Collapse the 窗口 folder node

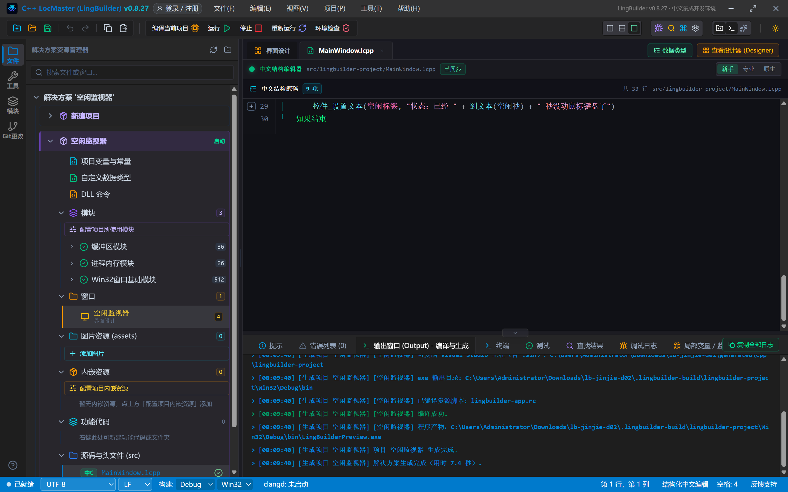point(61,296)
